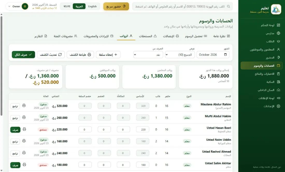Click print icon in Mufti Abdul Hakim row
This screenshot has width=285, height=172.
(24, 117)
